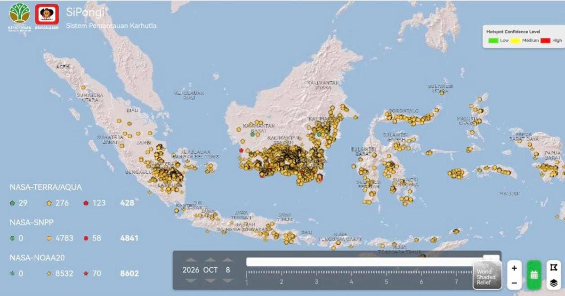Toggle TERRA/AQUA low hotspots count 29

tap(18, 203)
